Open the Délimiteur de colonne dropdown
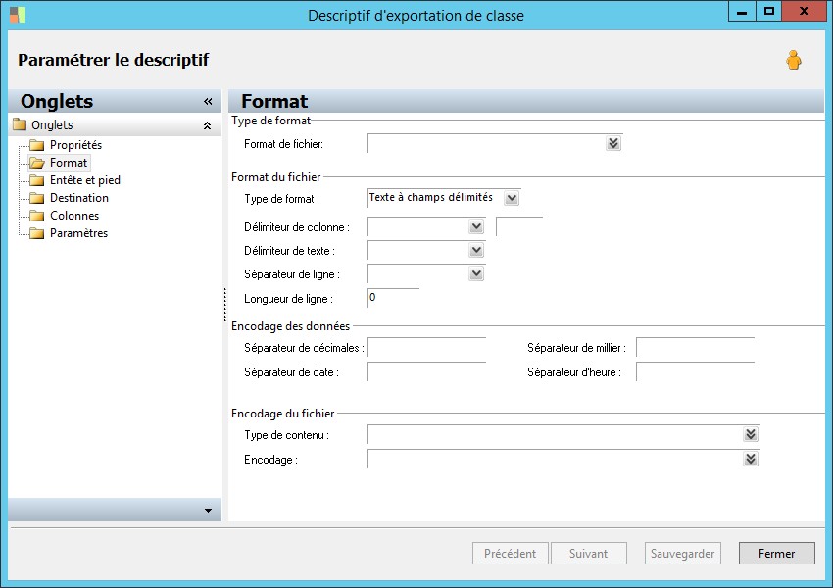The height and width of the screenshot is (588, 833). (x=476, y=226)
